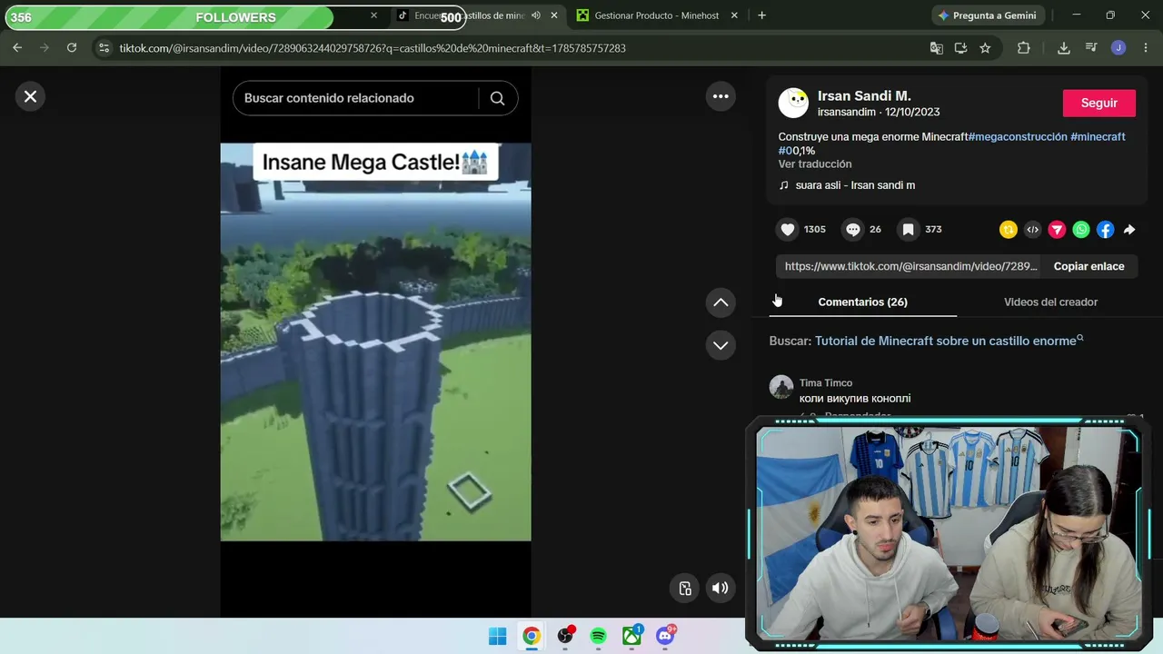The height and width of the screenshot is (654, 1163).
Task: Click the install/cast screen icon in address bar
Action: 960,48
